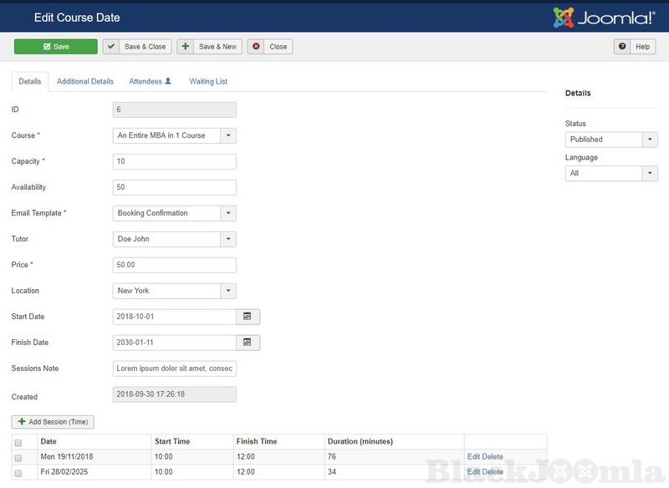Click the Attendees tab person icon
Viewport: 669px width, 488px height.
(x=168, y=81)
